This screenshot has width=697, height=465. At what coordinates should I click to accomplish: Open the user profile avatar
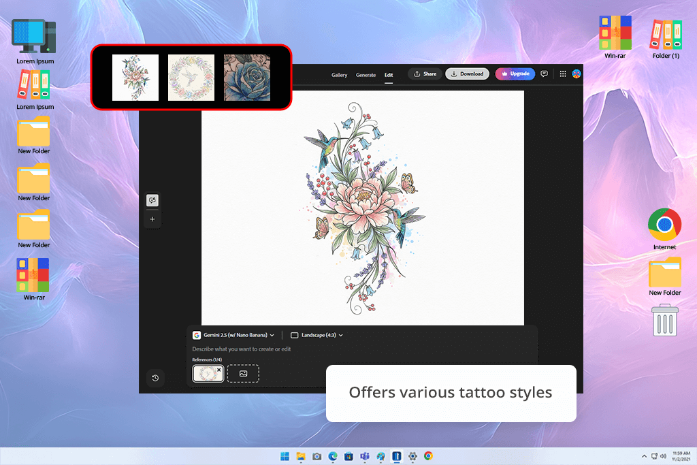tap(577, 74)
